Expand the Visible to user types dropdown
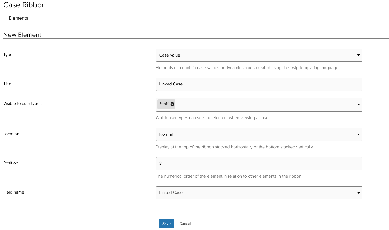Image resolution: width=389 pixels, height=230 pixels. [x=358, y=105]
